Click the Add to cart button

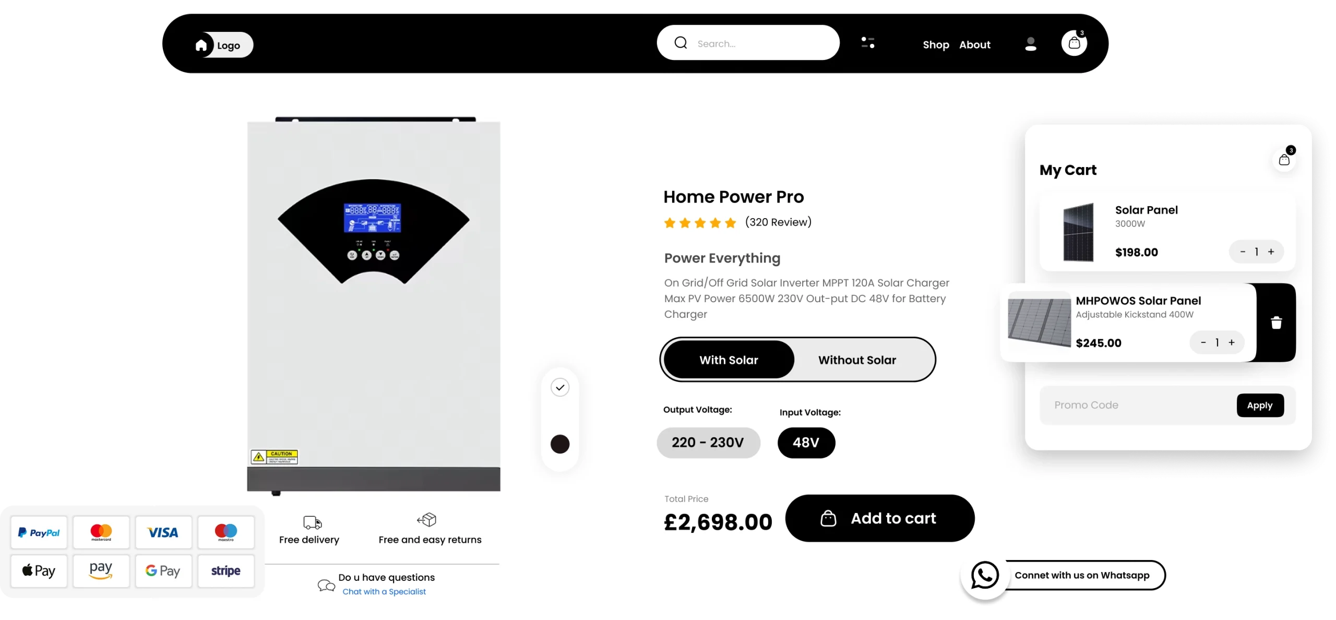tap(879, 518)
